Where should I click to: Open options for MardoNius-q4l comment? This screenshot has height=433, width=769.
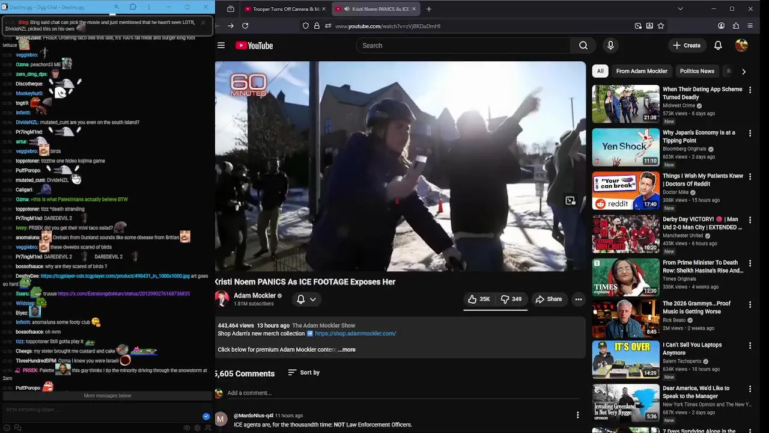[577, 415]
